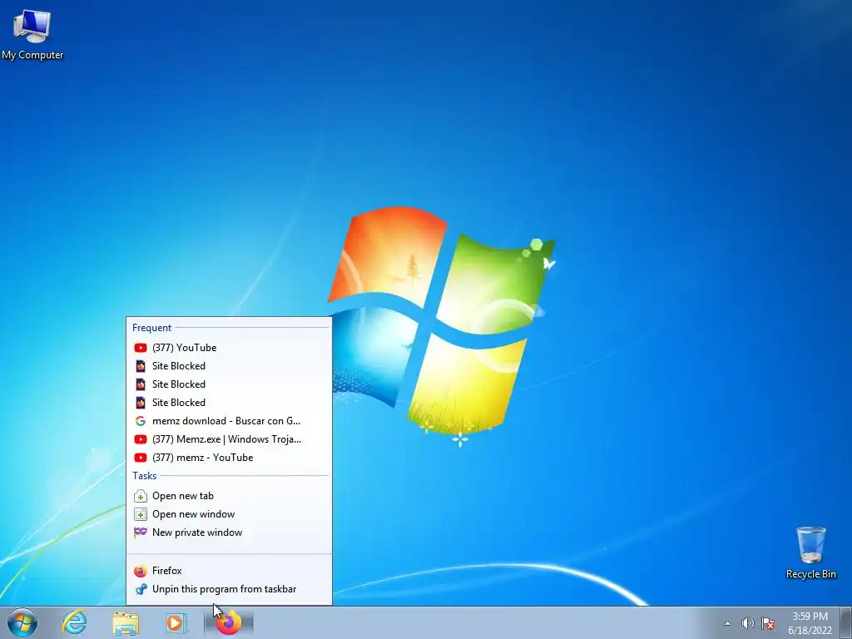Open the (377) Memz.exe Windows Trojan entry
Screen dimensions: 852x639
click(229, 439)
